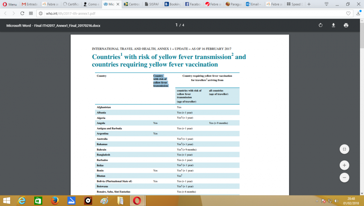The height and width of the screenshot is (206, 364).
Task: Zoom in on the PDF
Action: click(x=344, y=165)
